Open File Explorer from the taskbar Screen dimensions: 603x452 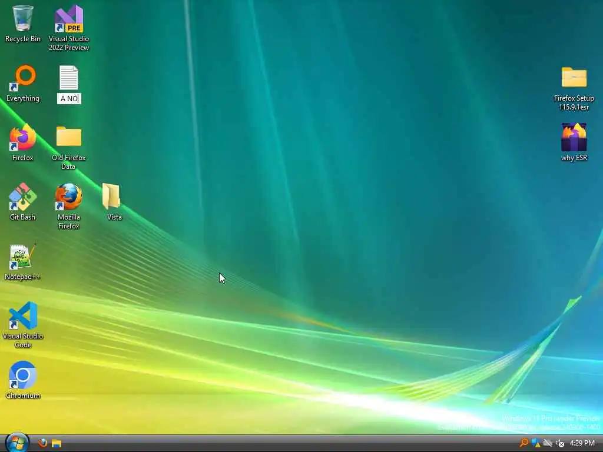point(57,444)
